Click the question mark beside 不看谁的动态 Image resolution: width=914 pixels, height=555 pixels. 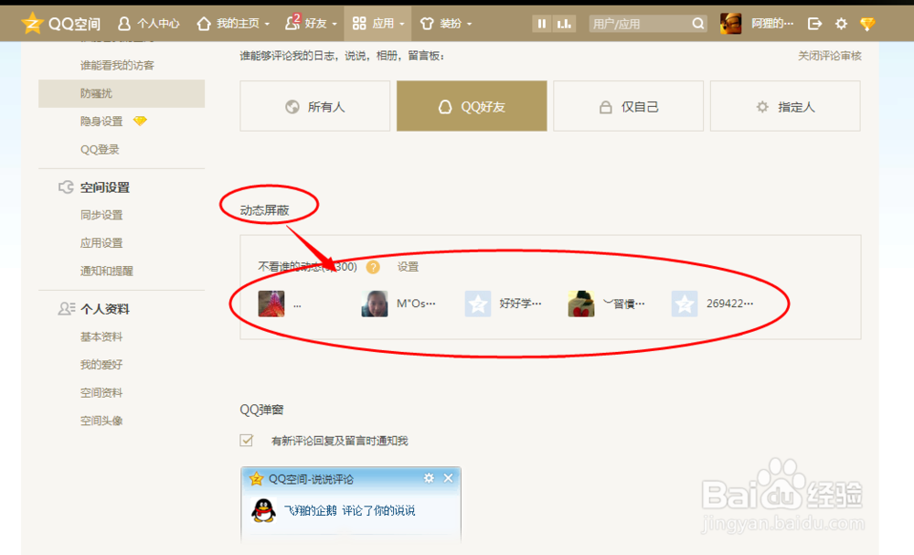(372, 267)
